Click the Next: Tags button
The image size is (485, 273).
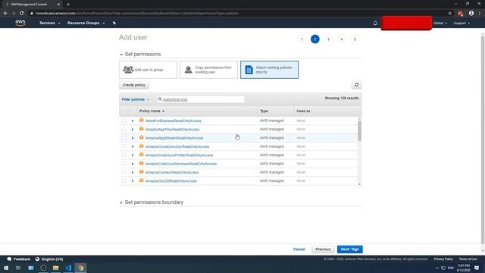350,249
